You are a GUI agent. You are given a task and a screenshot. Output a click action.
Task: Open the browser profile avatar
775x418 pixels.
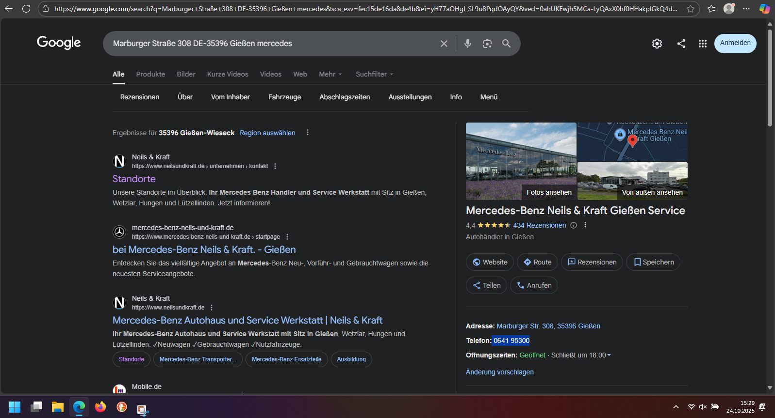click(729, 9)
